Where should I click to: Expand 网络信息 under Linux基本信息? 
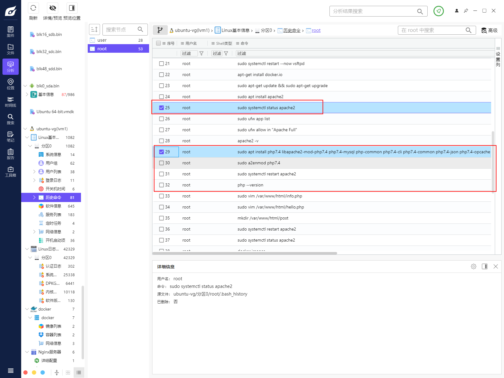[34, 232]
